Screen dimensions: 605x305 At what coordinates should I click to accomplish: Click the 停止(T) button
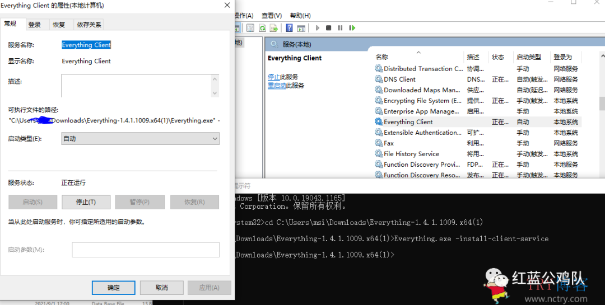(86, 202)
